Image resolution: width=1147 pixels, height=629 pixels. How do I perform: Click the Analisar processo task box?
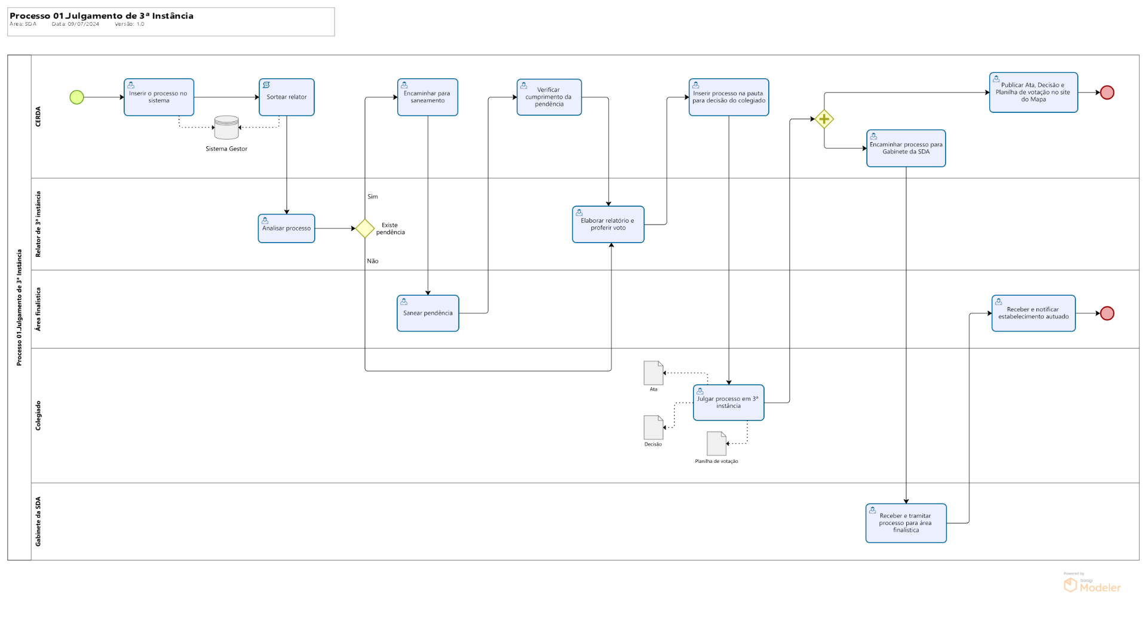point(287,229)
